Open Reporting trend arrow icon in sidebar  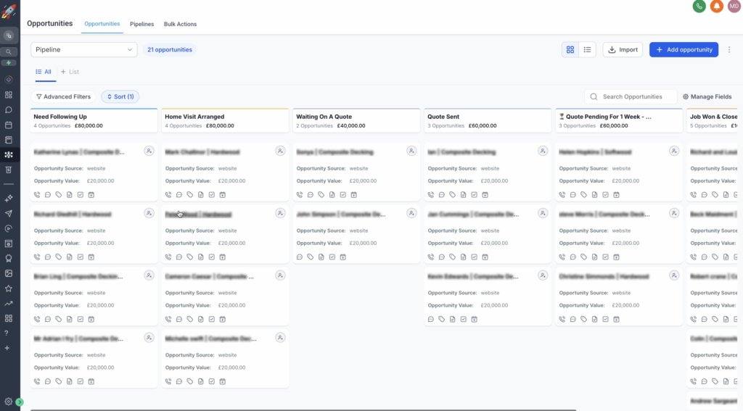pyautogui.click(x=9, y=304)
